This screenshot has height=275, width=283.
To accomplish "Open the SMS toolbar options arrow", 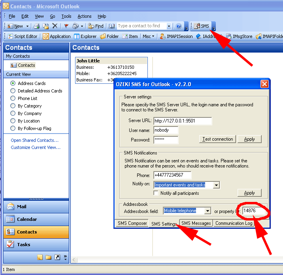I will (x=214, y=26).
